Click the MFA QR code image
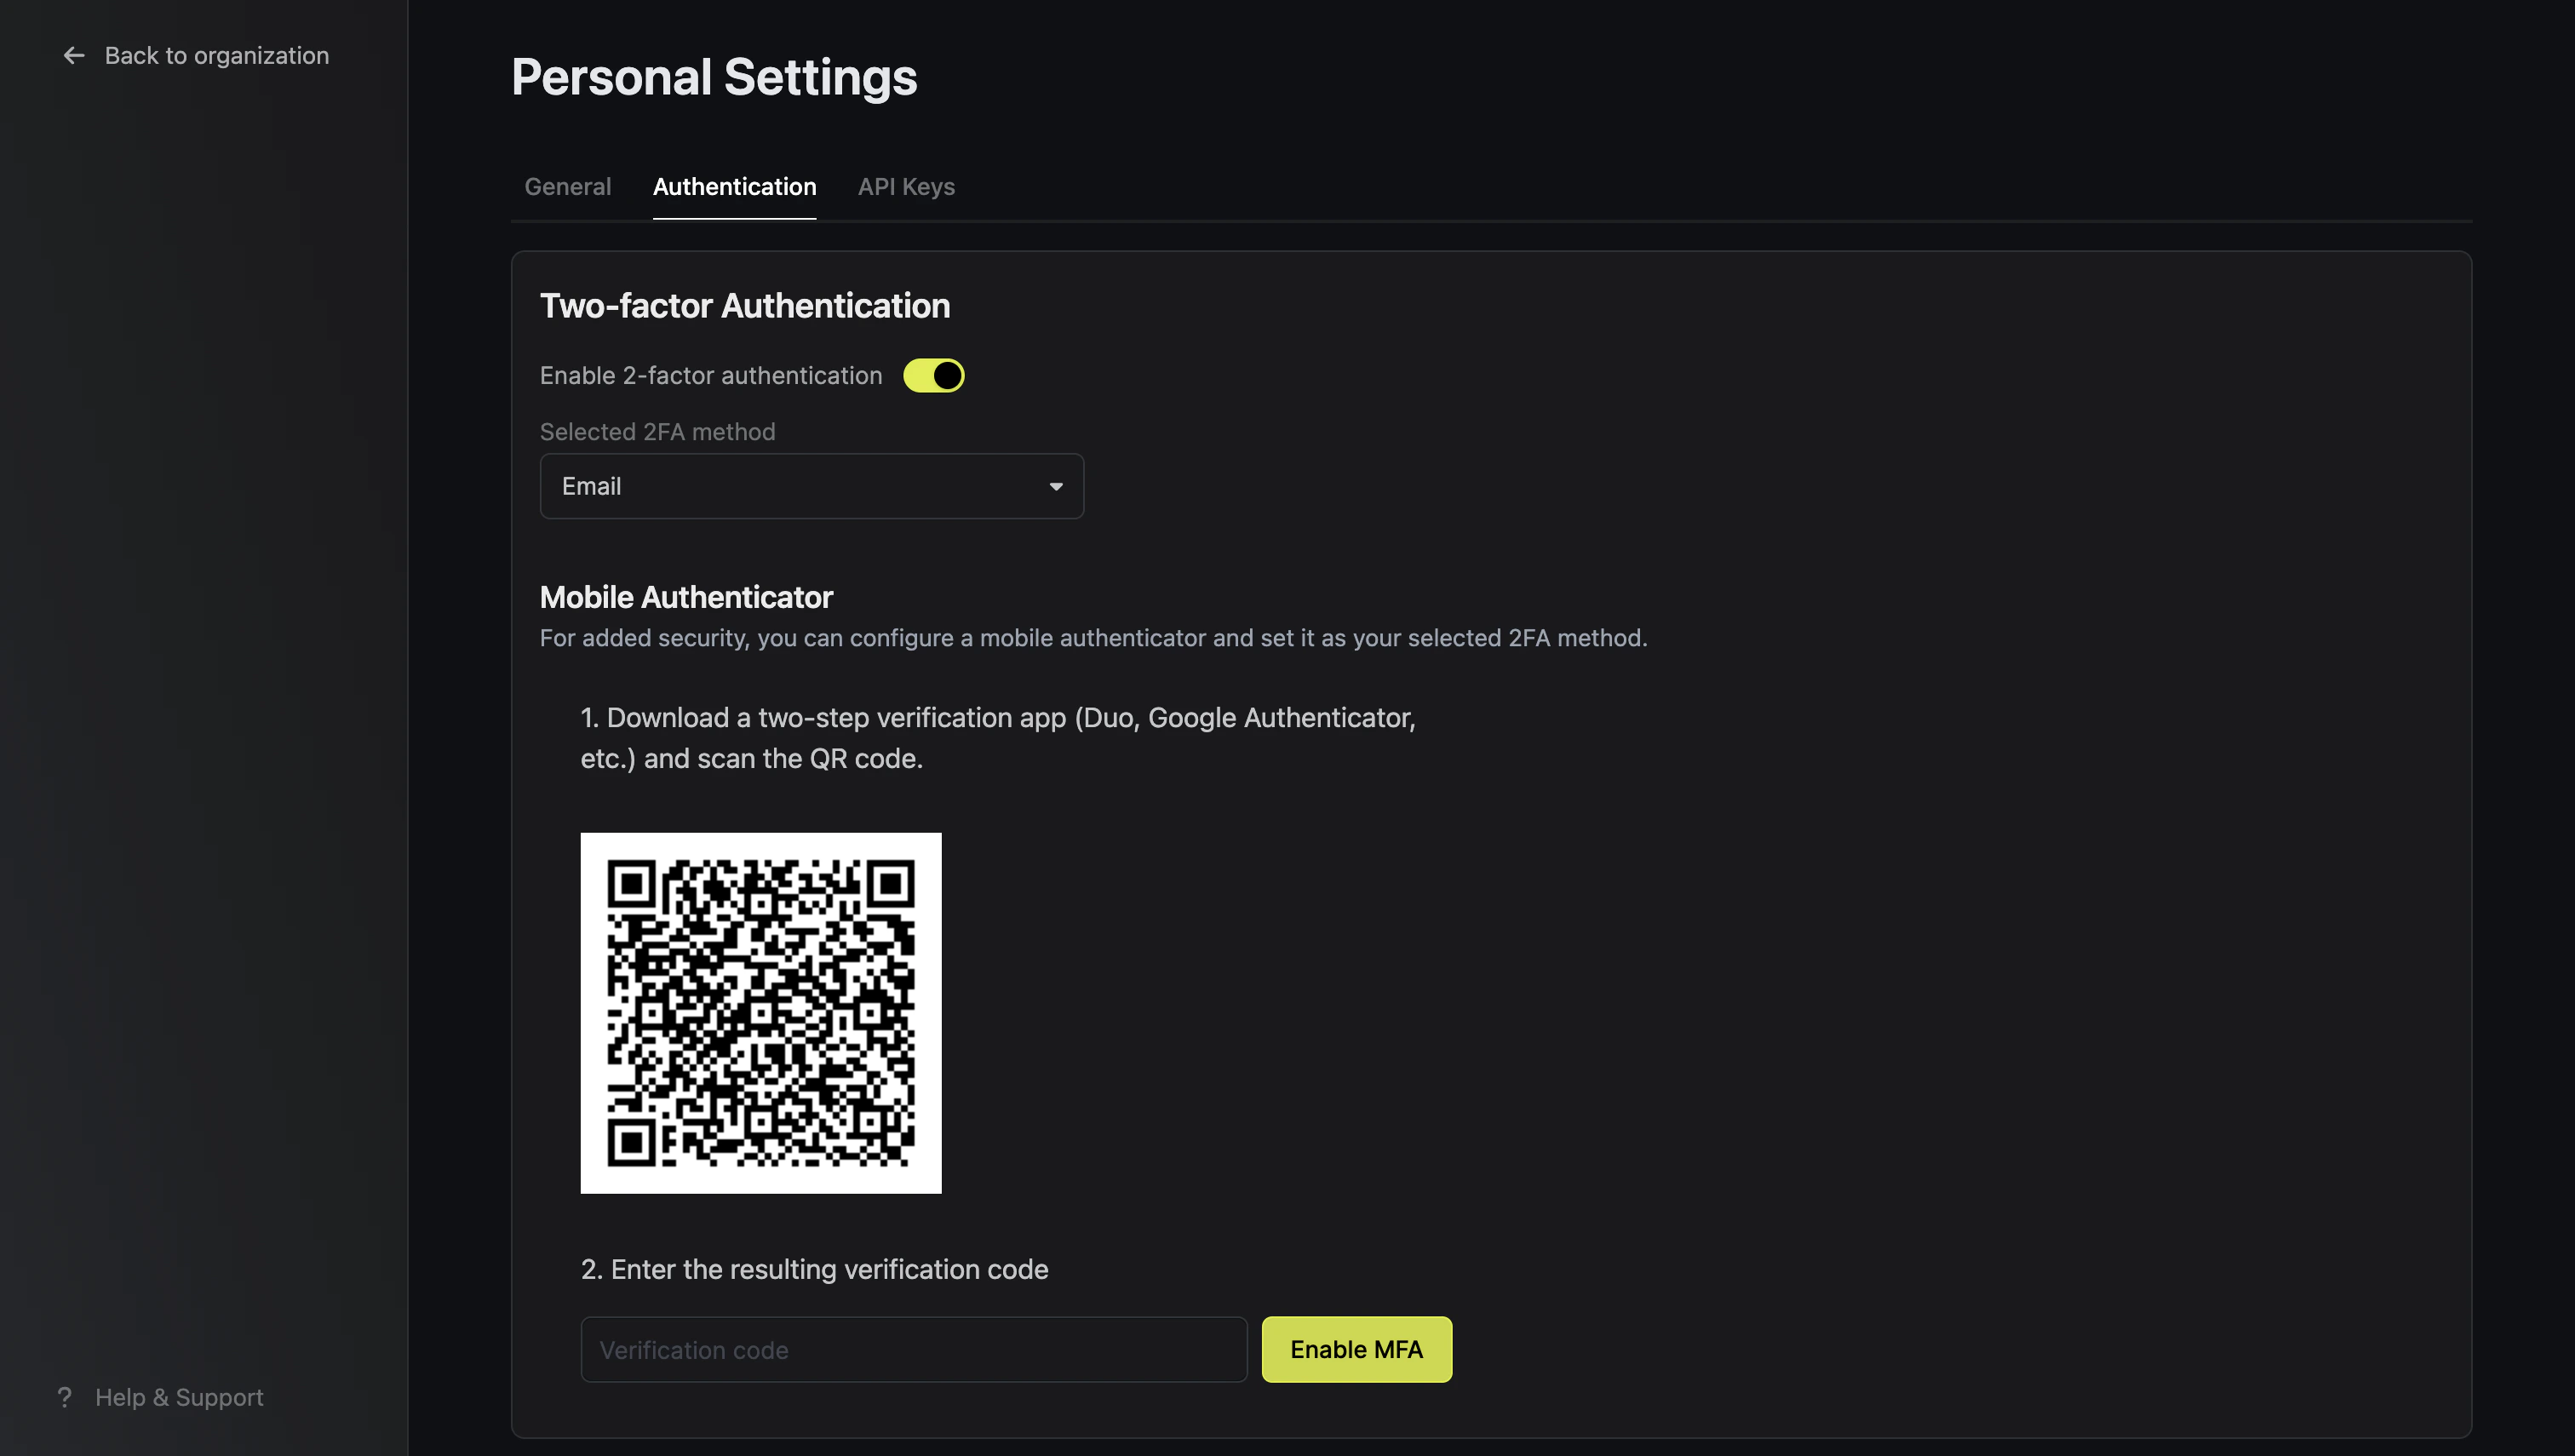The image size is (2575, 1456). point(760,1012)
